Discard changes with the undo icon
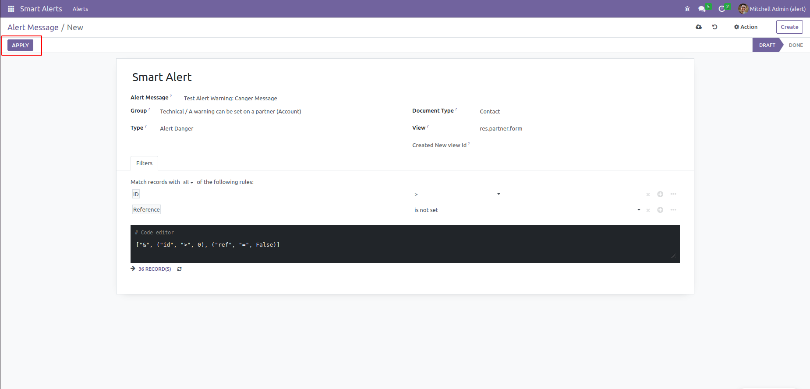The image size is (810, 389). (715, 27)
